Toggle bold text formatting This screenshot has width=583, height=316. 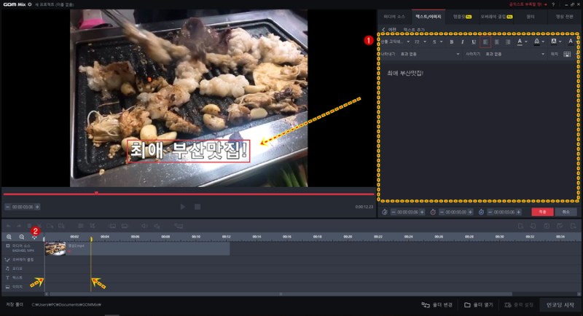click(x=451, y=42)
